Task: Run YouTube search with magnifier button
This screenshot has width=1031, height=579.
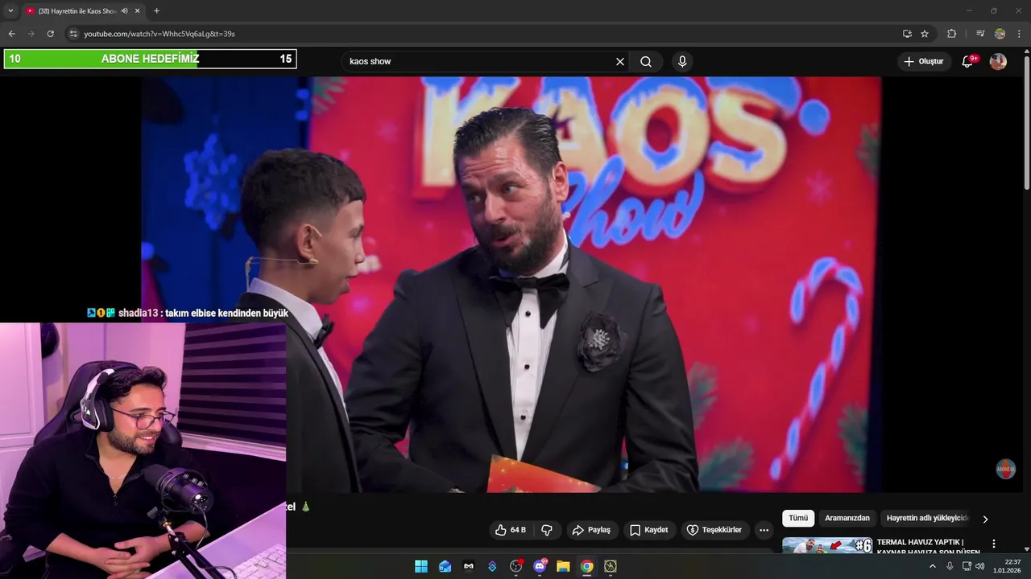Action: (646, 61)
